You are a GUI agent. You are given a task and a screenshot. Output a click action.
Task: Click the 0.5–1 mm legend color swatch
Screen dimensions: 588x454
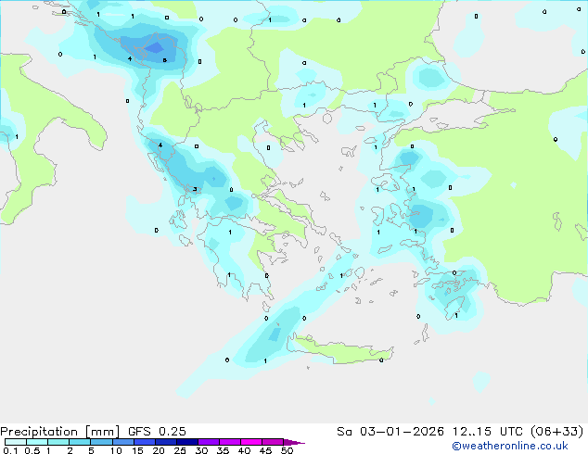37,442
